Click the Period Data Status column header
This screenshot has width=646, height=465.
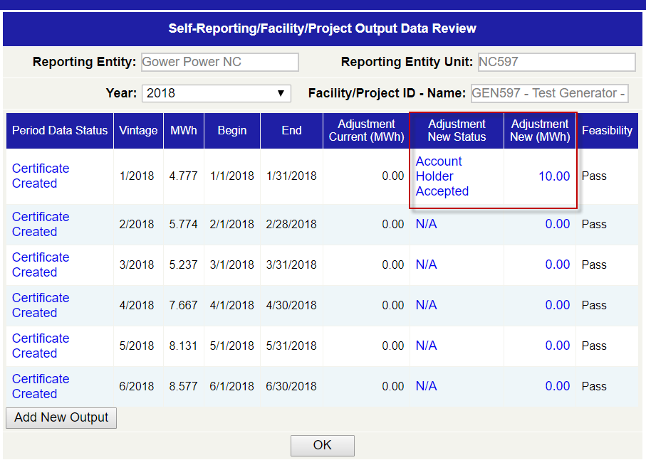coord(60,130)
